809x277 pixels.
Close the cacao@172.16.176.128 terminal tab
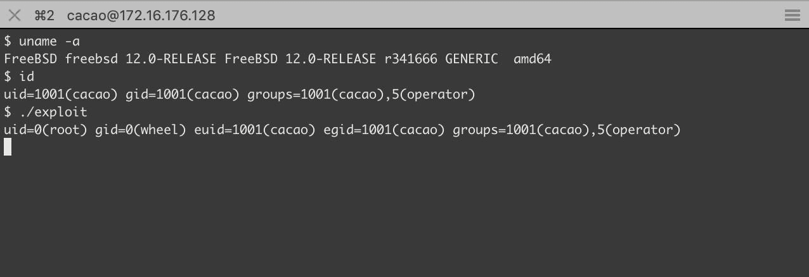[x=14, y=15]
